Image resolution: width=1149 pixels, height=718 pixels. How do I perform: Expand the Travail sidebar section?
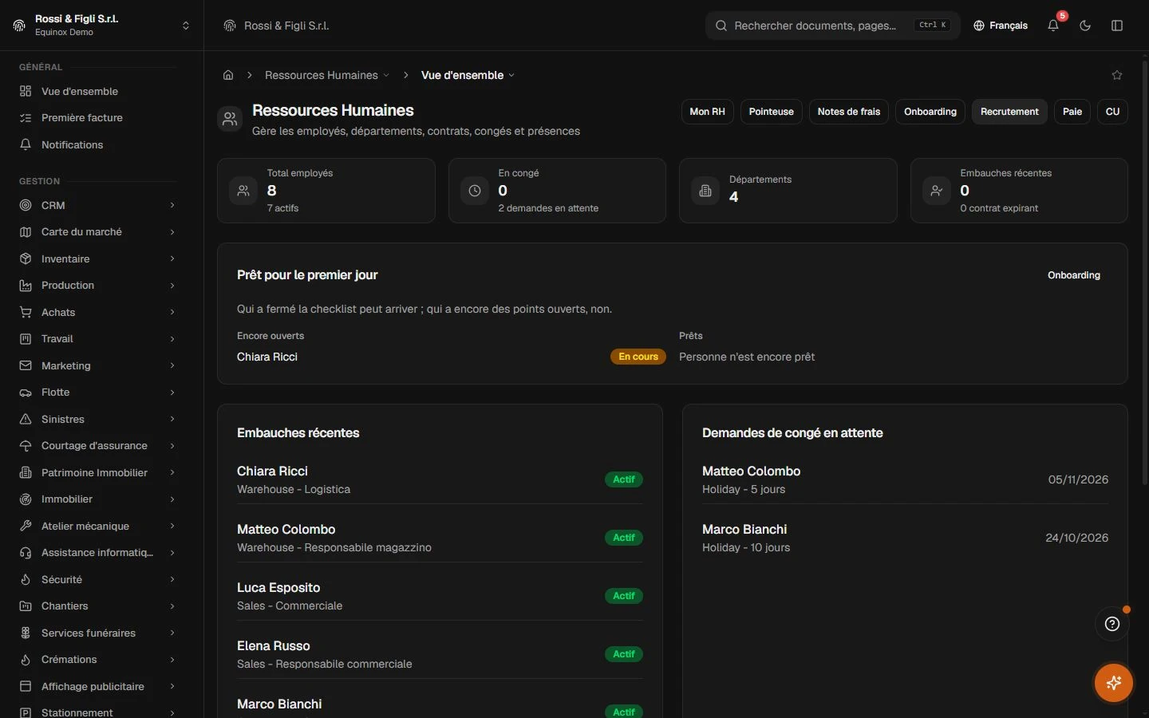coord(172,339)
